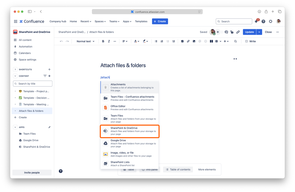Click the blue Create button
This screenshot has height=192, width=295.
[x=160, y=21]
